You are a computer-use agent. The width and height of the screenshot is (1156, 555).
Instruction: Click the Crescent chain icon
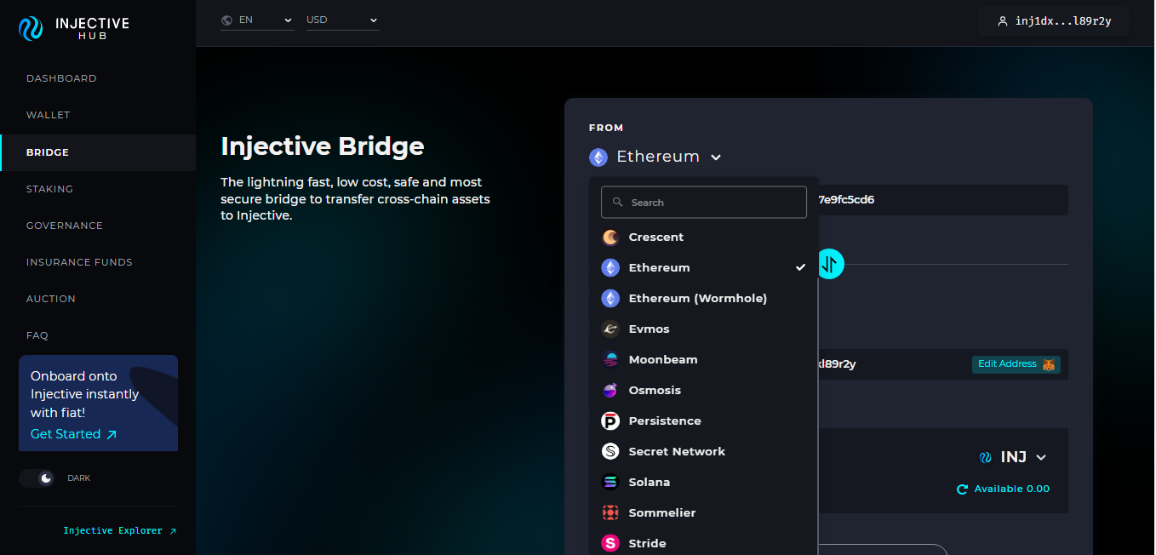pos(610,237)
